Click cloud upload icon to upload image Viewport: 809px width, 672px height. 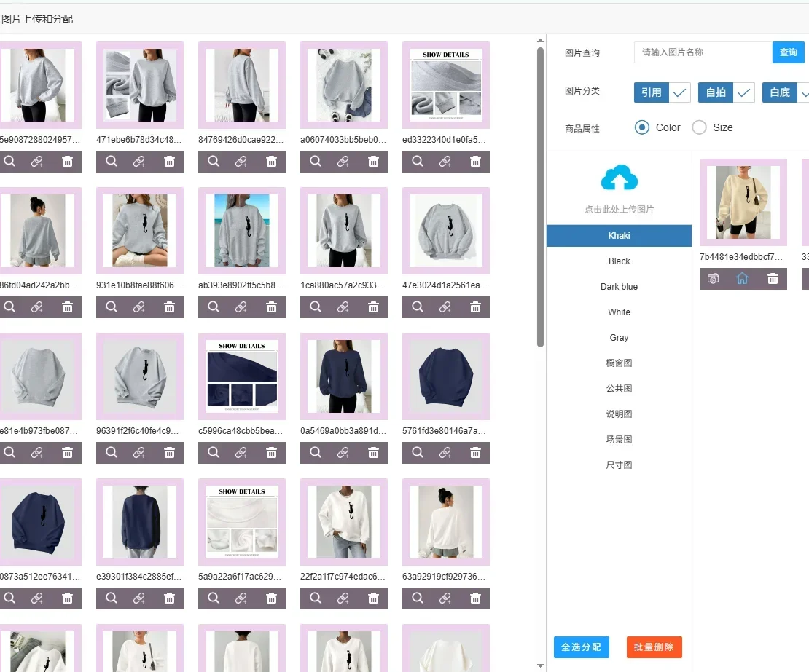pyautogui.click(x=619, y=178)
